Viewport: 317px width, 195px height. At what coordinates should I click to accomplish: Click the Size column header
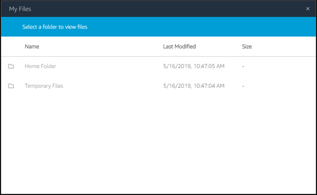click(247, 46)
